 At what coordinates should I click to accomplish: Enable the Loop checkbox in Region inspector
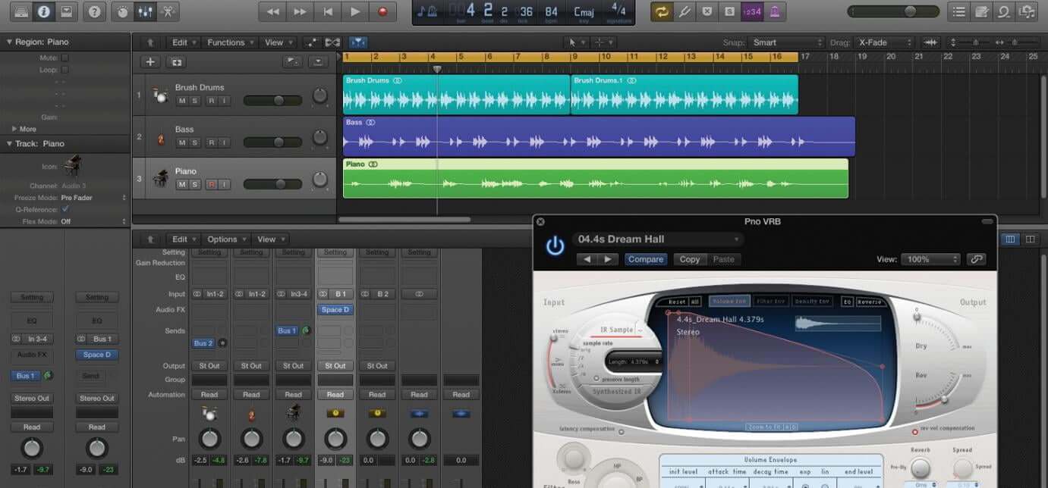point(65,70)
